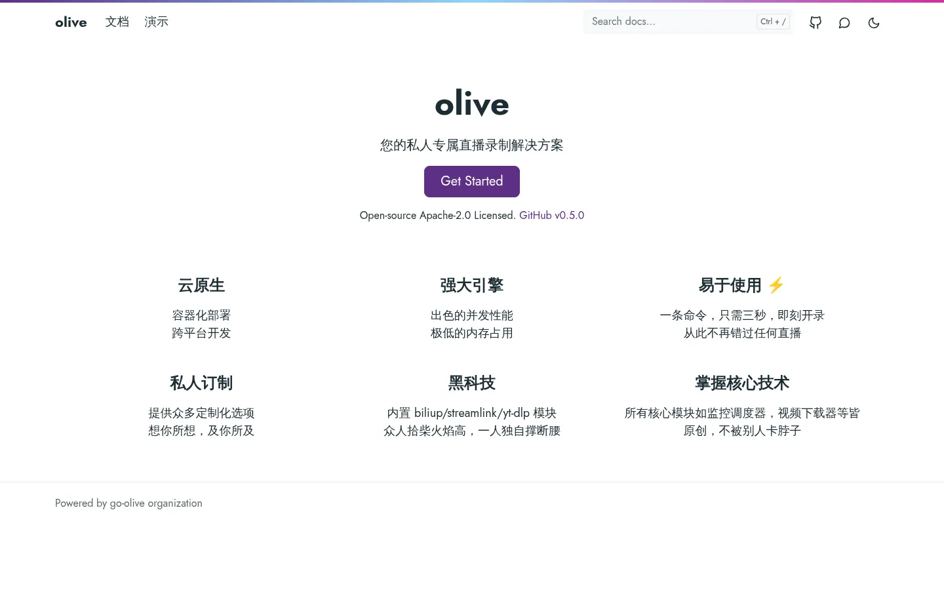Go to the olive home logo in navbar

(x=71, y=22)
